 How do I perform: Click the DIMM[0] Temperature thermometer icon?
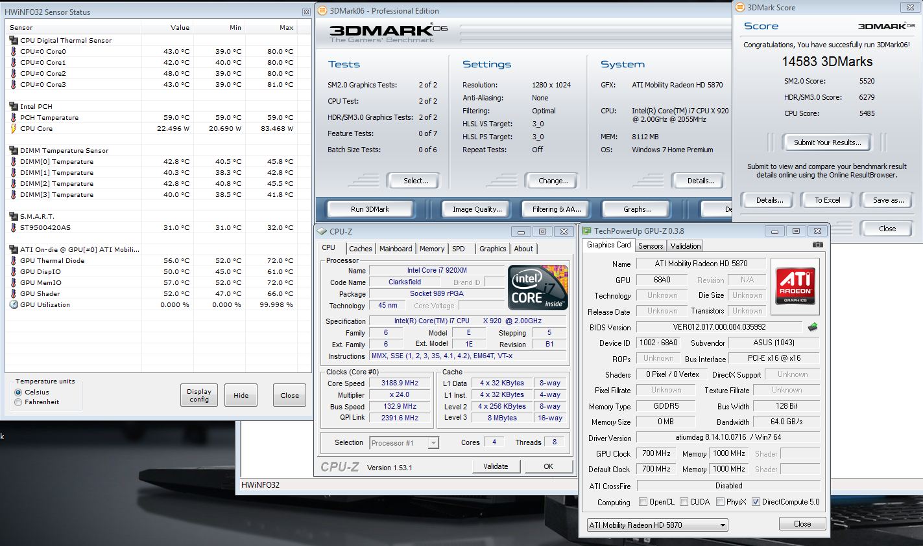14,161
